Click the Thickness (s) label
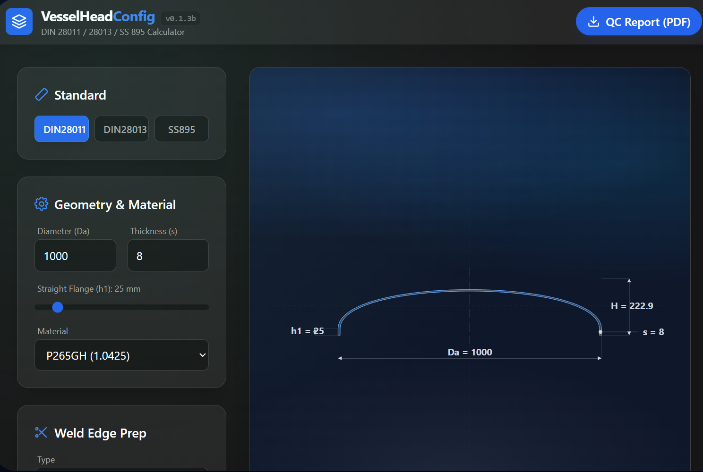This screenshot has width=703, height=472. pyautogui.click(x=154, y=231)
